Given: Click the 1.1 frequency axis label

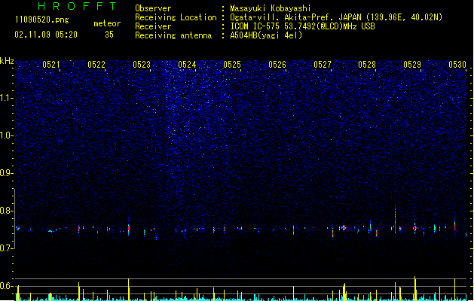Looking at the screenshot, I should pos(7,98).
